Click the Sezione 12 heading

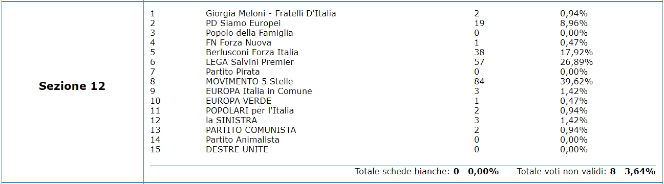pyautogui.click(x=72, y=86)
